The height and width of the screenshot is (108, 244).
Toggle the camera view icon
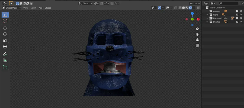(197, 40)
